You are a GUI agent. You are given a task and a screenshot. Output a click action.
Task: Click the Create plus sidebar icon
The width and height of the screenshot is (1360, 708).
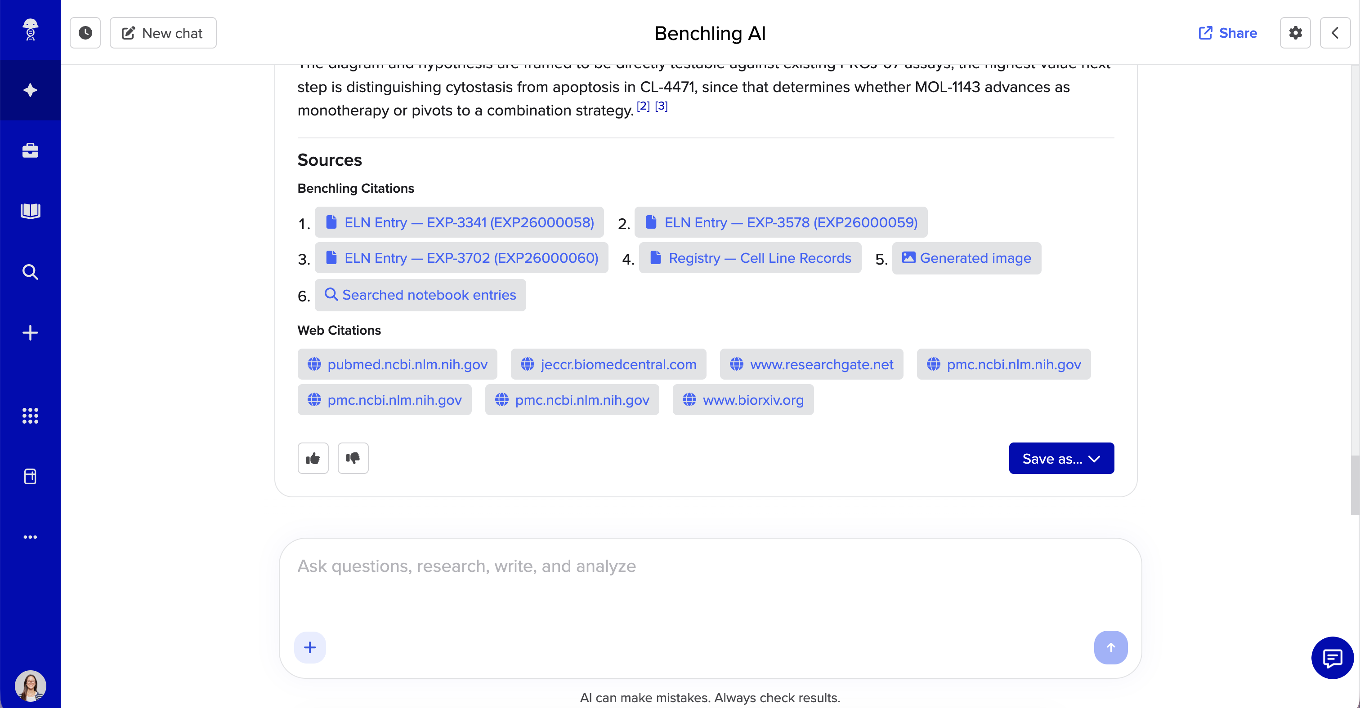(x=30, y=332)
